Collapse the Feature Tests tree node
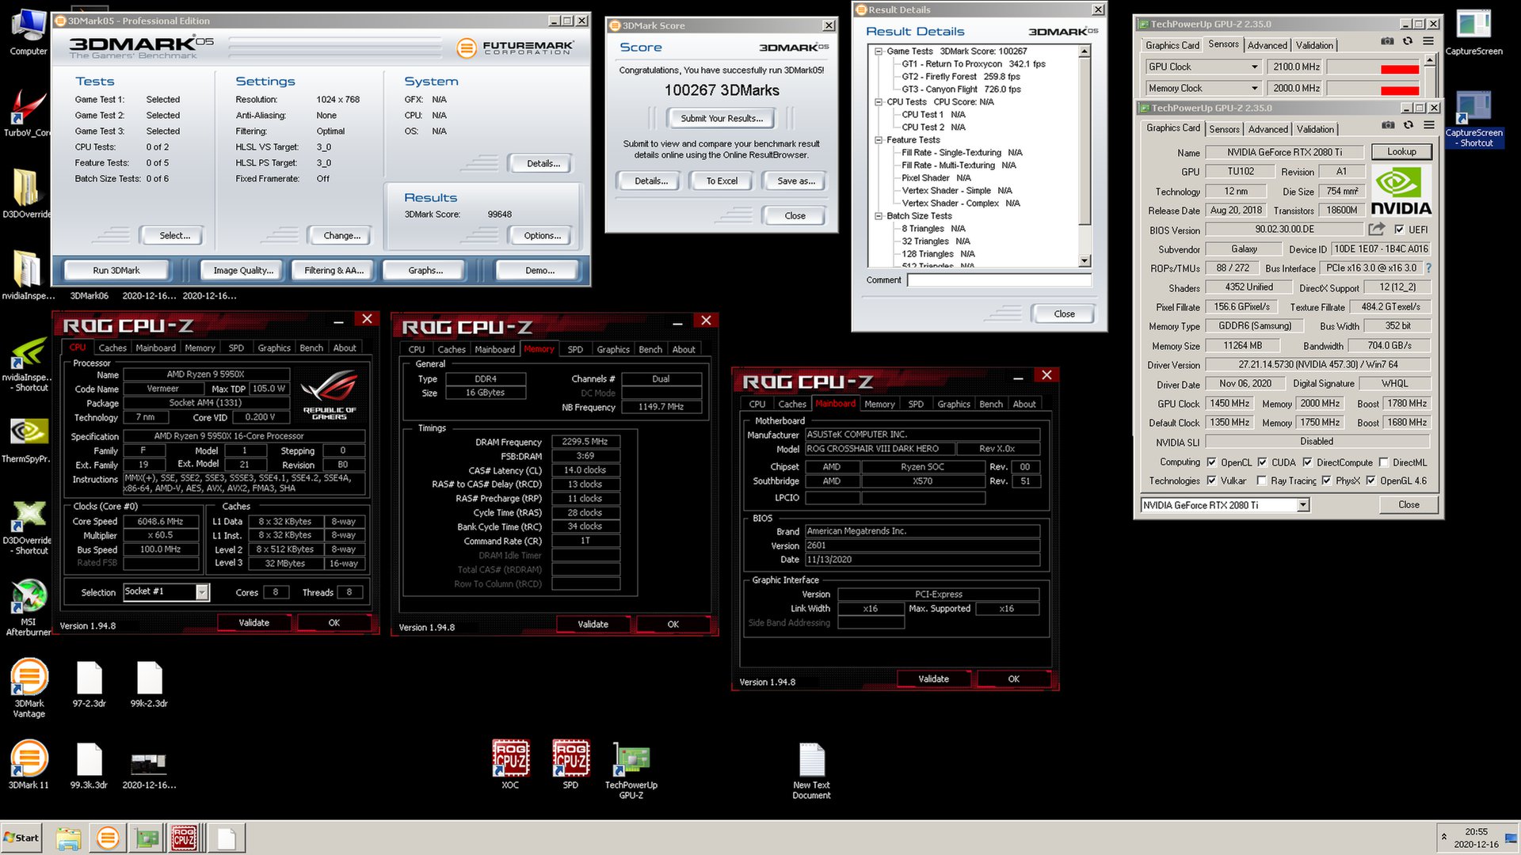1521x855 pixels. pyautogui.click(x=879, y=140)
